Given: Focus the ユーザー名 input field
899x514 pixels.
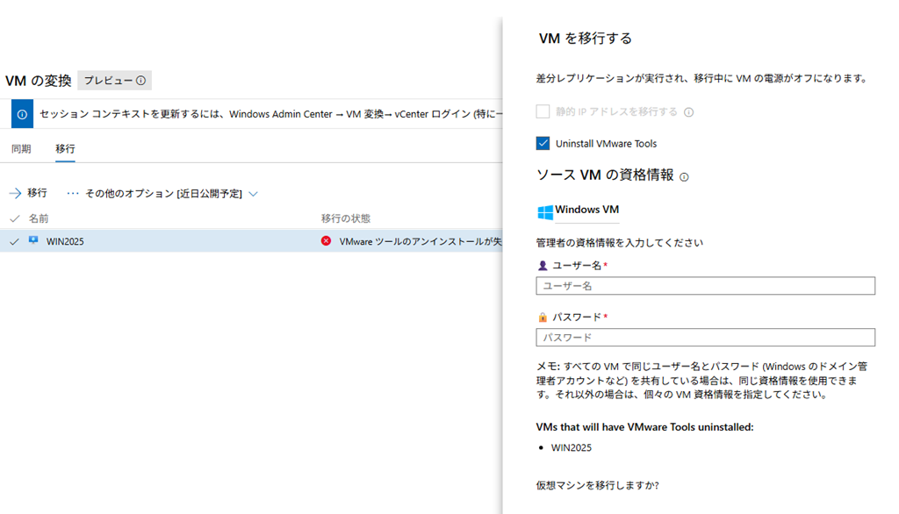Looking at the screenshot, I should coord(705,286).
